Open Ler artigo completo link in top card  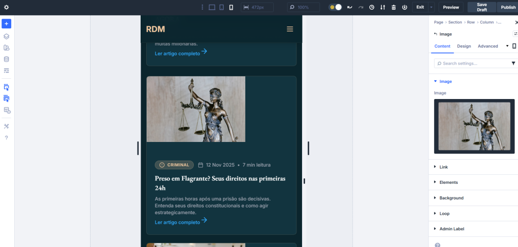tap(181, 53)
